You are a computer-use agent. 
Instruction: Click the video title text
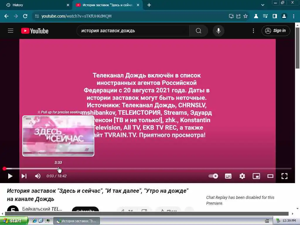pos(98,195)
